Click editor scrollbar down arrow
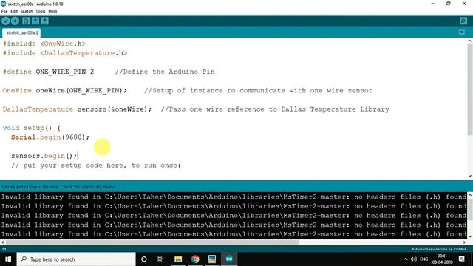473x266 pixels. click(470, 176)
